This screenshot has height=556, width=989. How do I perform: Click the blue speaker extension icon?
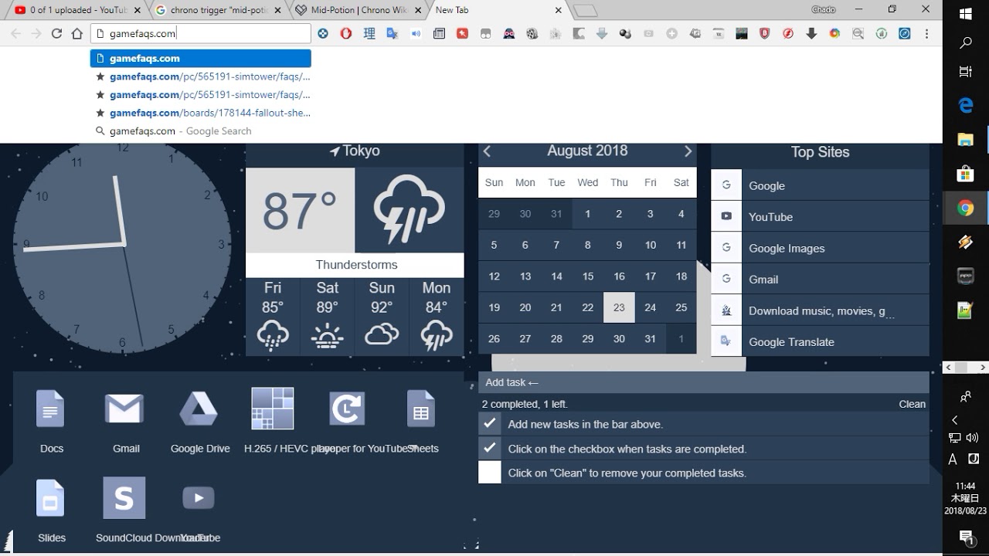[x=416, y=33]
